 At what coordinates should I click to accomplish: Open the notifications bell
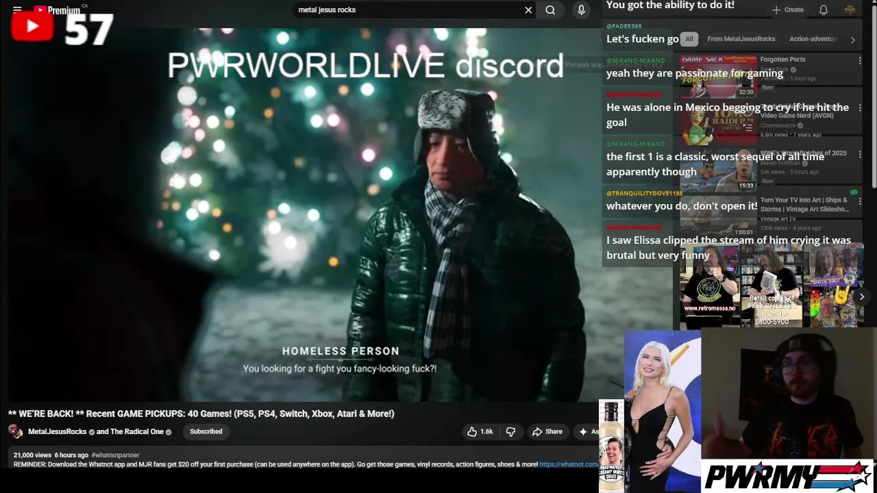824,10
